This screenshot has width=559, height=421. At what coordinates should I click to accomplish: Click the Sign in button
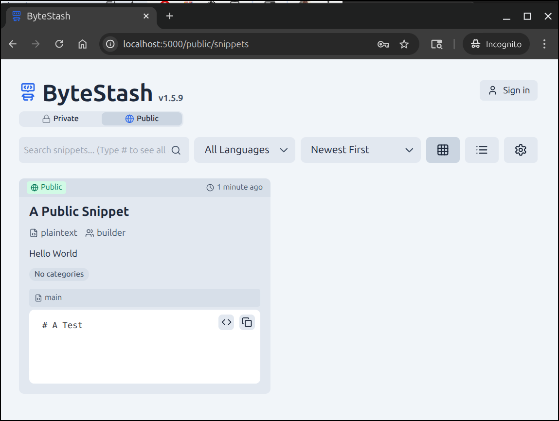[508, 90]
